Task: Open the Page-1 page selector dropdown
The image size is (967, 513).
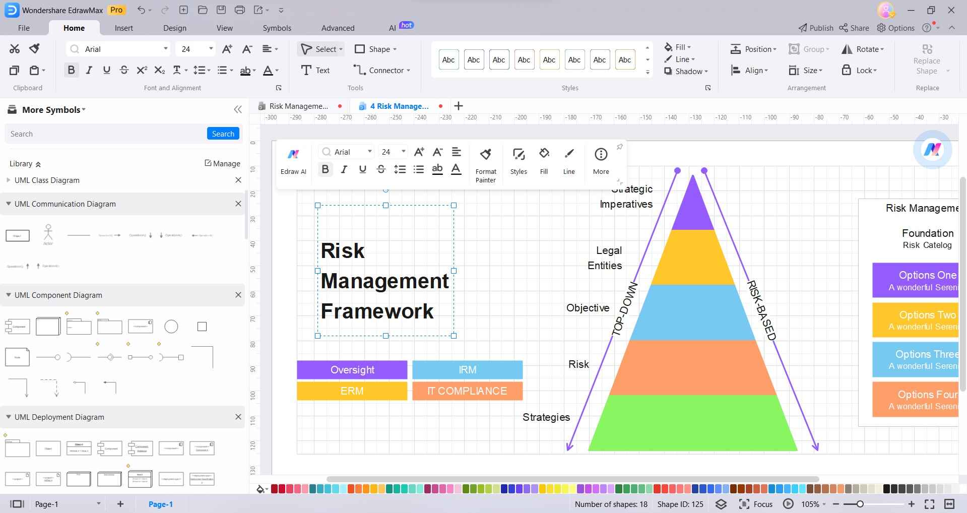Action: (x=98, y=504)
